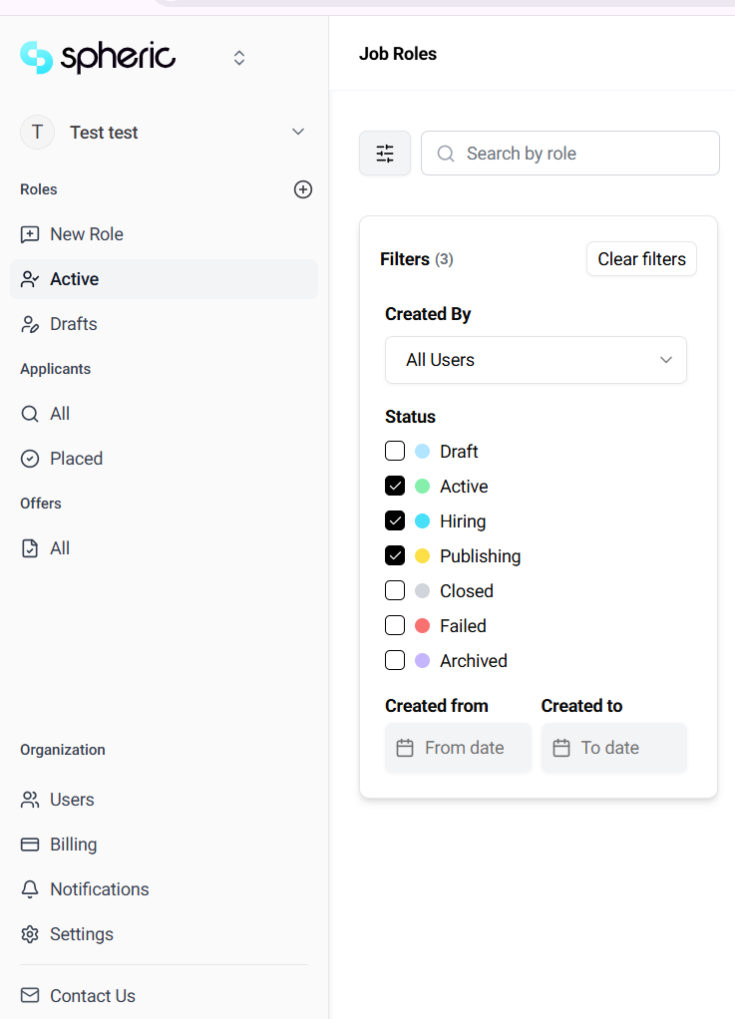Image resolution: width=735 pixels, height=1019 pixels.
Task: Uncheck the Hiring status checkbox
Action: click(x=395, y=521)
